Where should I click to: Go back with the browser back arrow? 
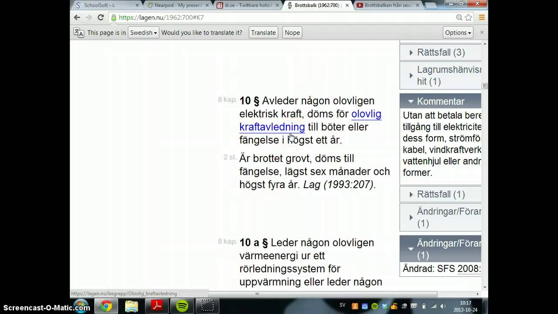point(77,17)
